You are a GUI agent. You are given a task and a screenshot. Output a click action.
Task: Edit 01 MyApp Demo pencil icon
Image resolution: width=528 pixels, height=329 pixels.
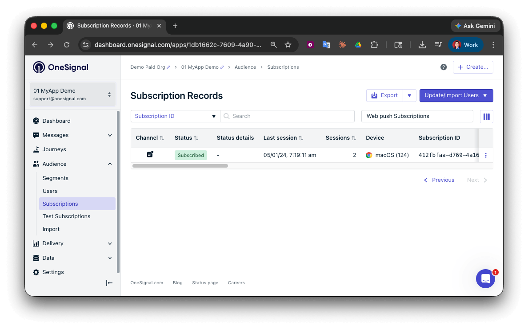click(x=222, y=67)
